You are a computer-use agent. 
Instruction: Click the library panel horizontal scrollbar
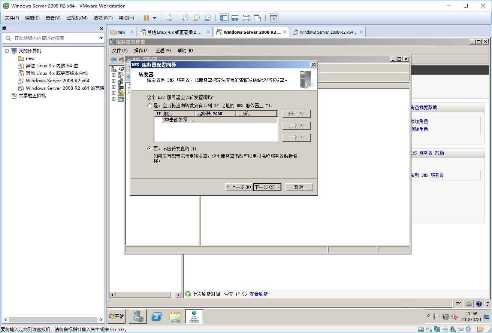(x=52, y=319)
